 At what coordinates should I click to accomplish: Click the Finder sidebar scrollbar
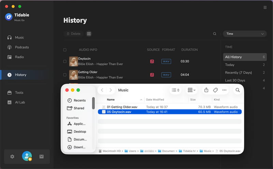click(93, 103)
